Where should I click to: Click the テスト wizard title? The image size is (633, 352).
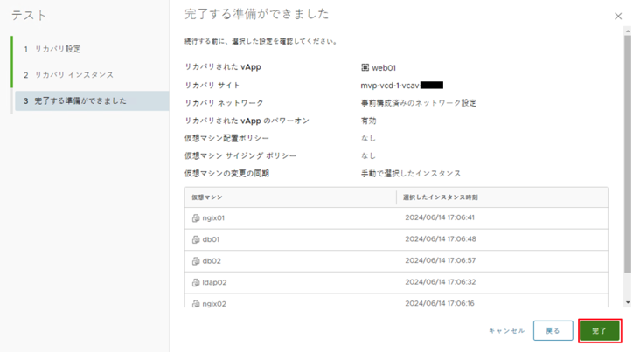(29, 16)
